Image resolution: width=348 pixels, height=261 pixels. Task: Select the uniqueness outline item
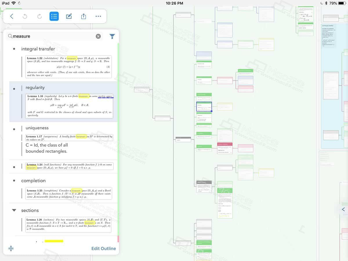(37, 128)
